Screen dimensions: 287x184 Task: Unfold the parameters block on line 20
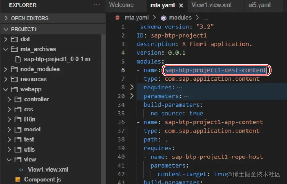click(132, 96)
